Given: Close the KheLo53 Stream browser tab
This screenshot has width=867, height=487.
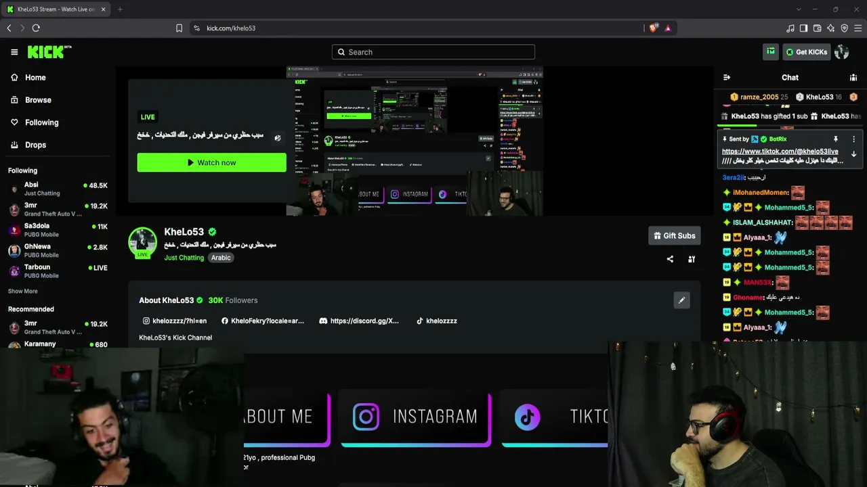Looking at the screenshot, I should pos(103,9).
